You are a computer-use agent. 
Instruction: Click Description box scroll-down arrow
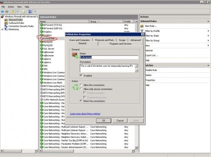137,70
